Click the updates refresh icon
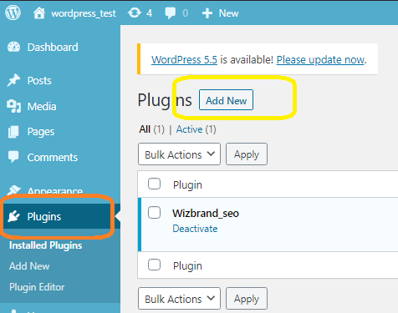398x313 pixels. [x=135, y=13]
